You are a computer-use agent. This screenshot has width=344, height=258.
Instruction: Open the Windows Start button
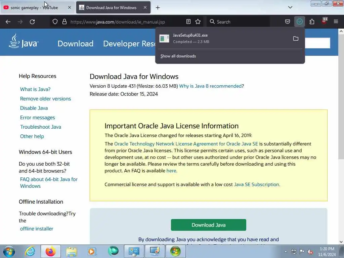[9, 251]
